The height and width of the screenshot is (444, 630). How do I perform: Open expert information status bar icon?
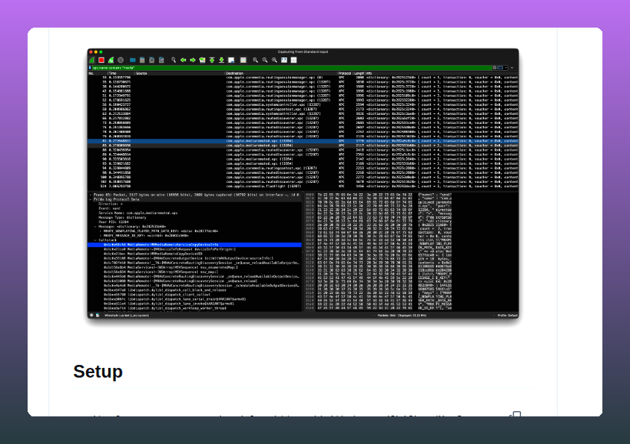click(92, 316)
